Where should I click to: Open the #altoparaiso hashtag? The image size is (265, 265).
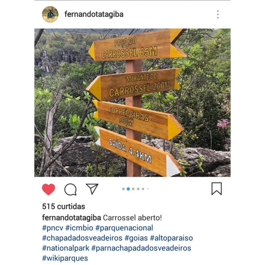coord(171,238)
